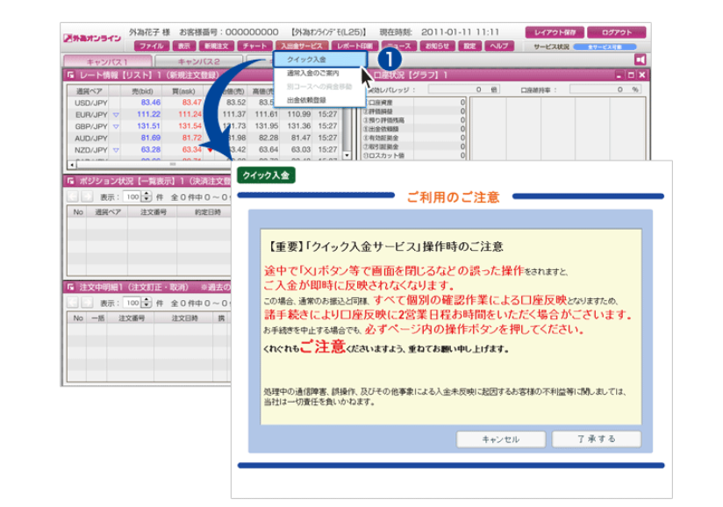
Task: Adjust the 表示 count stepper in ポジション状況
Action: [x=147, y=196]
